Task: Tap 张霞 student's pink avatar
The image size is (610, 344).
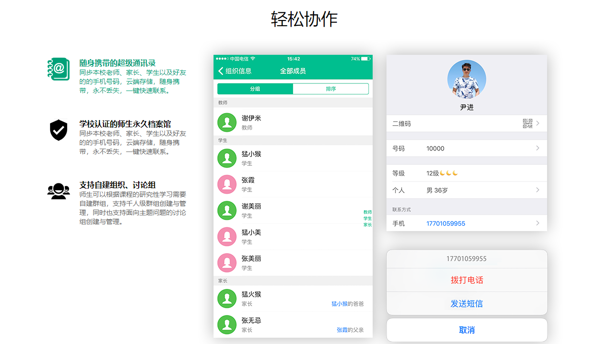Action: (x=227, y=184)
